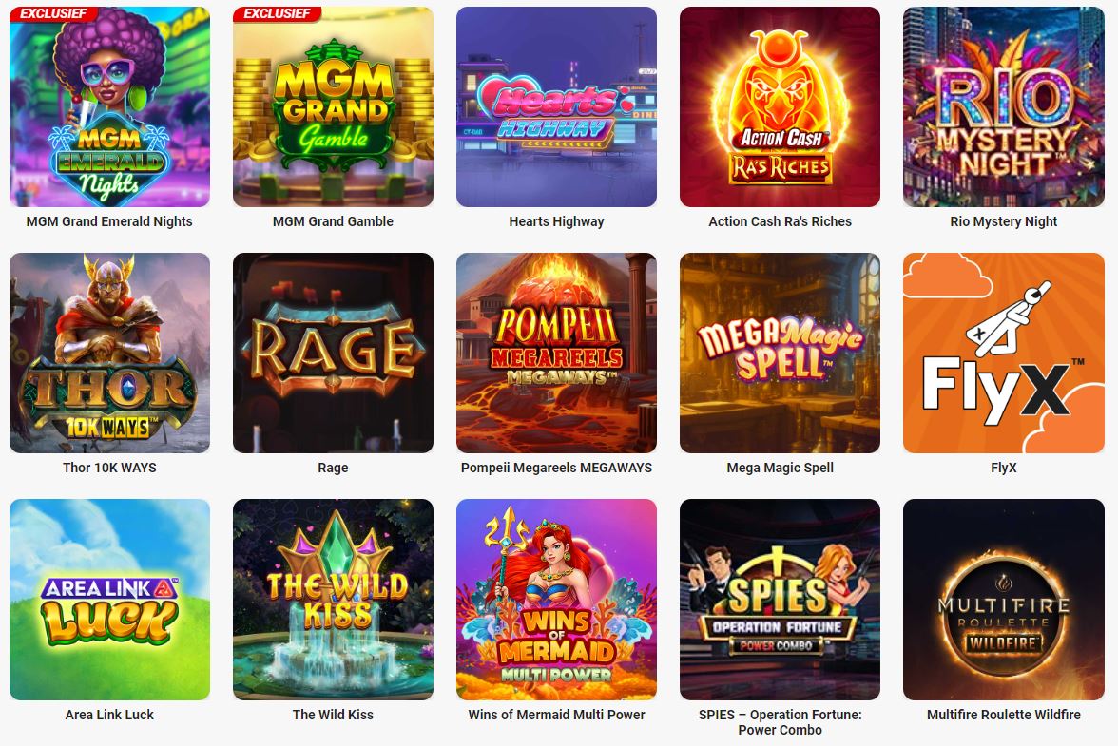
Task: Select the Rage game tile
Action: click(x=333, y=353)
